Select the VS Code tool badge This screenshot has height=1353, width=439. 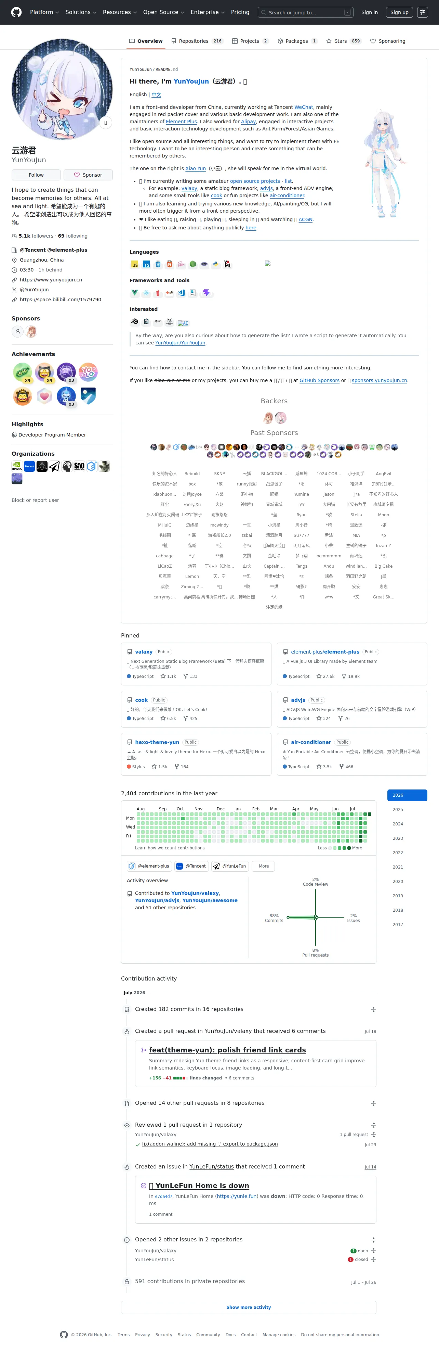[x=181, y=293]
